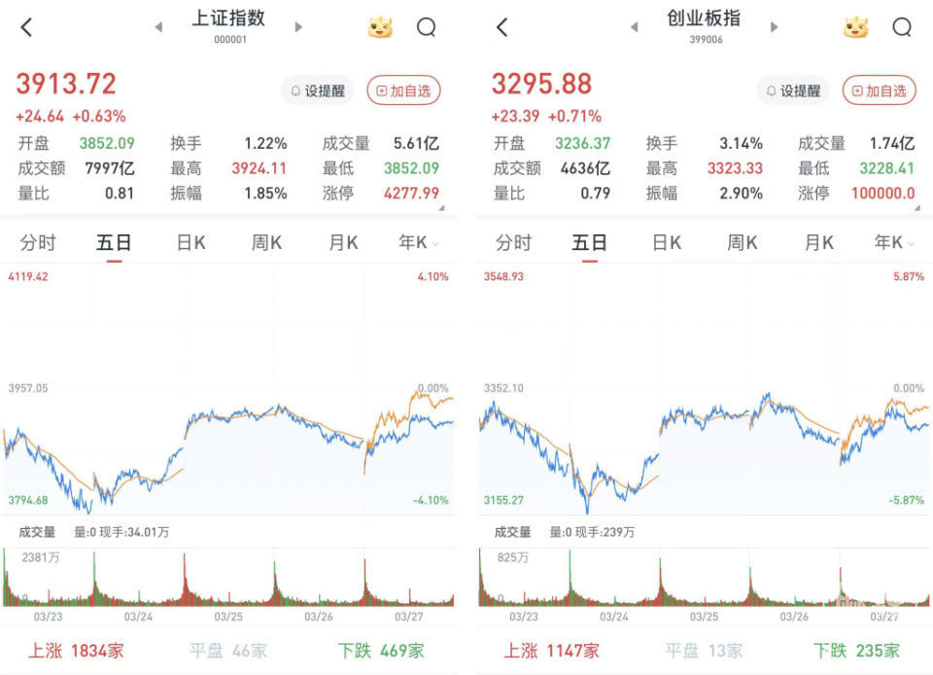
Task: Expand 年K dropdown on 创业板指 chart
Action: click(893, 243)
